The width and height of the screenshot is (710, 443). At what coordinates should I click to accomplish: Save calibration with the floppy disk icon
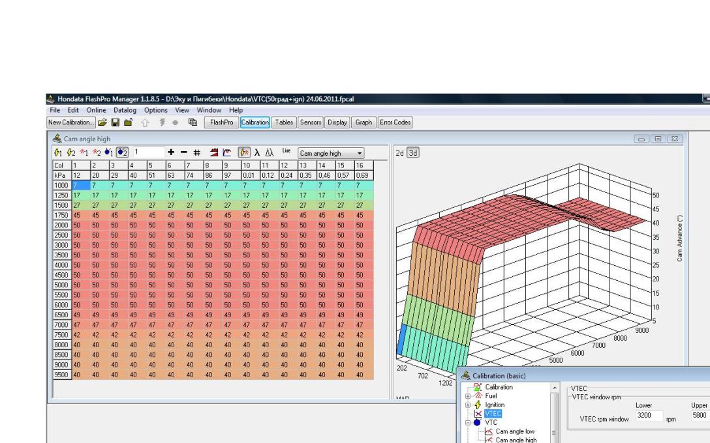tap(115, 122)
